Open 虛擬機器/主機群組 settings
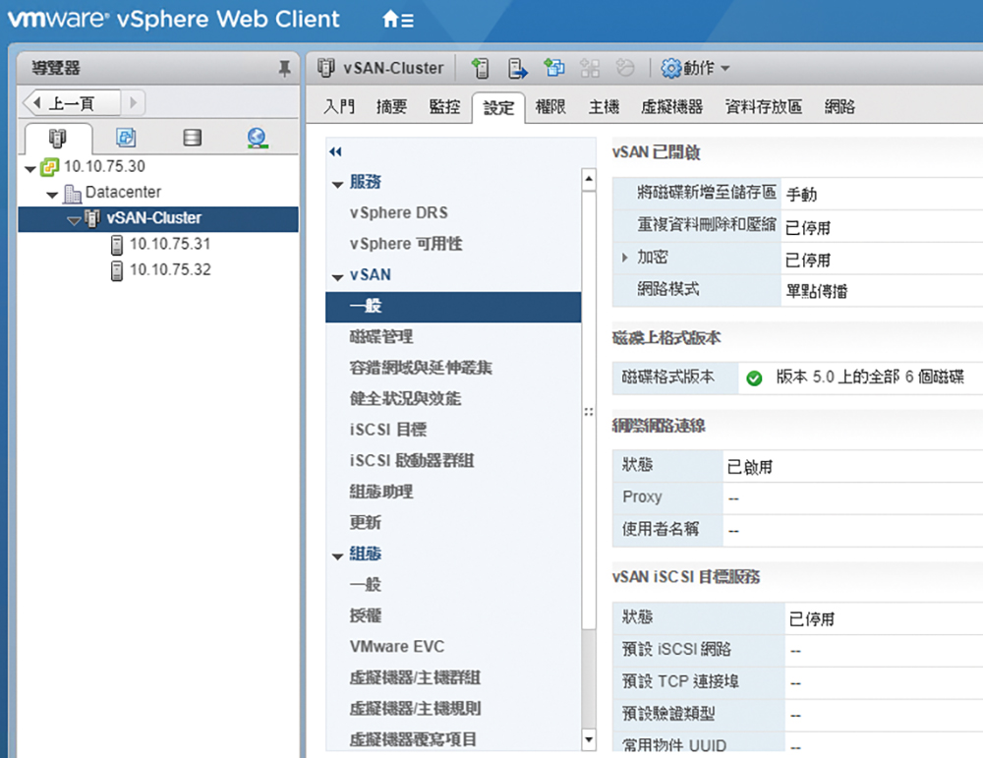 [x=415, y=677]
